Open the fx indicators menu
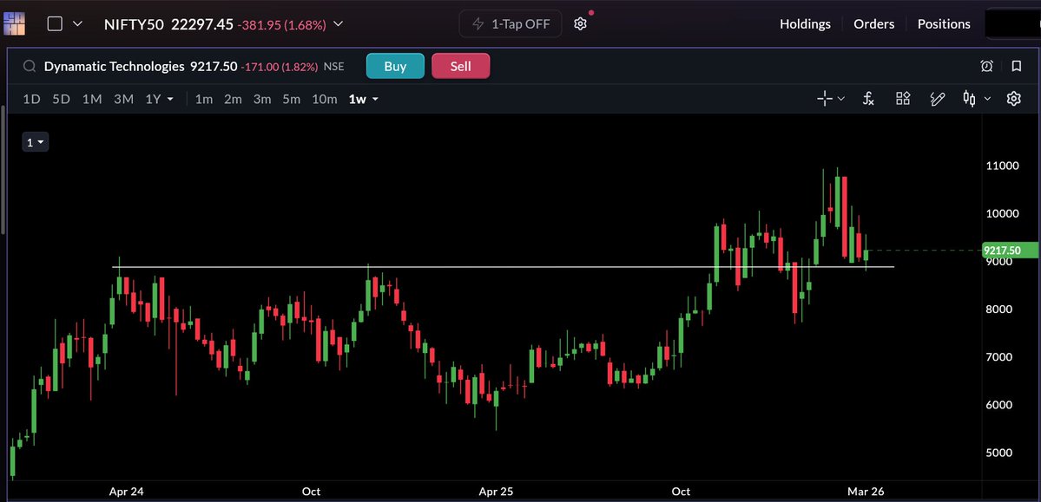The image size is (1041, 502). coord(867,99)
